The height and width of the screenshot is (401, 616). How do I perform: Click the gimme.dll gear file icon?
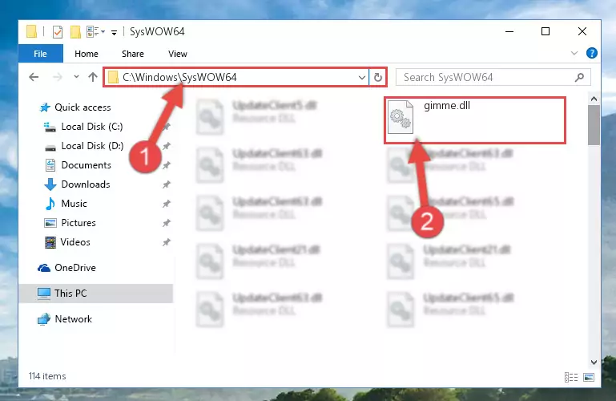pyautogui.click(x=401, y=117)
